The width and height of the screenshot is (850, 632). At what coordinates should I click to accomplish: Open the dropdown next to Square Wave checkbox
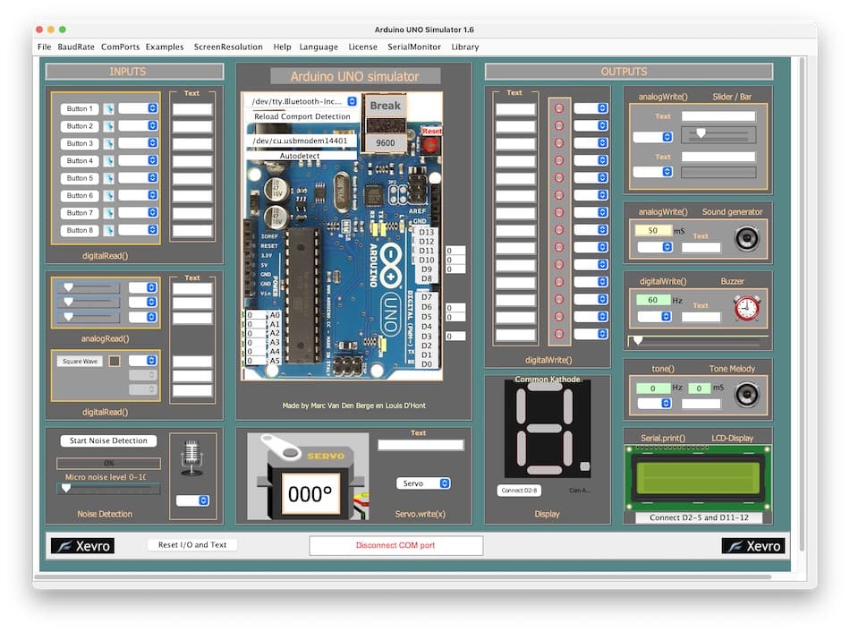[143, 360]
